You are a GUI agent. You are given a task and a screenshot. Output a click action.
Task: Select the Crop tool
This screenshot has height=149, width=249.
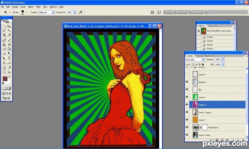(4, 35)
